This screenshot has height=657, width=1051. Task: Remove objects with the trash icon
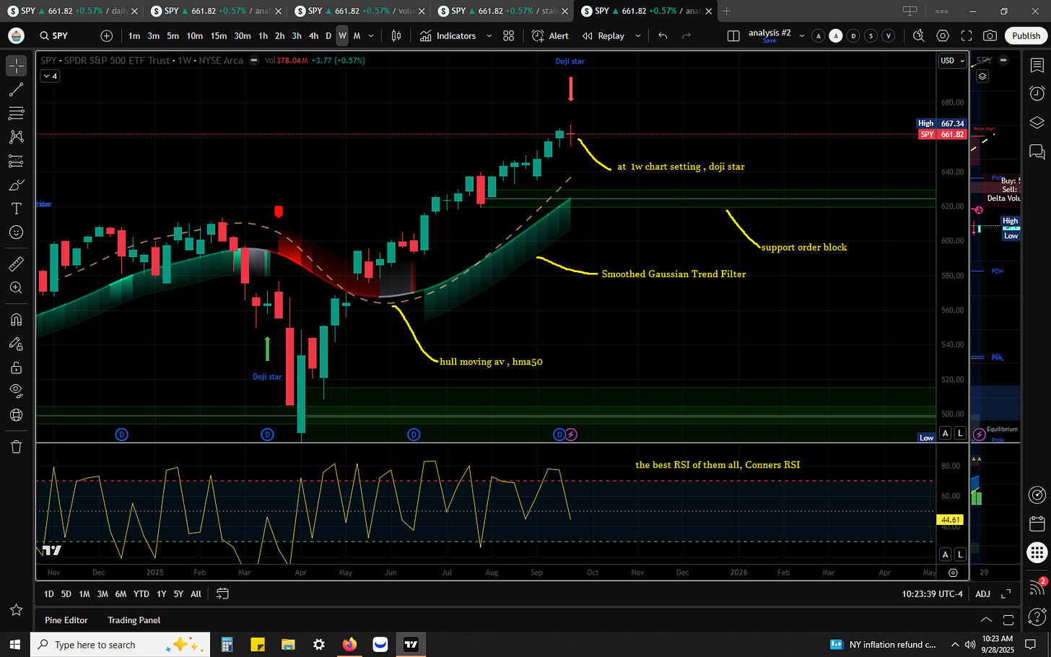click(x=16, y=447)
